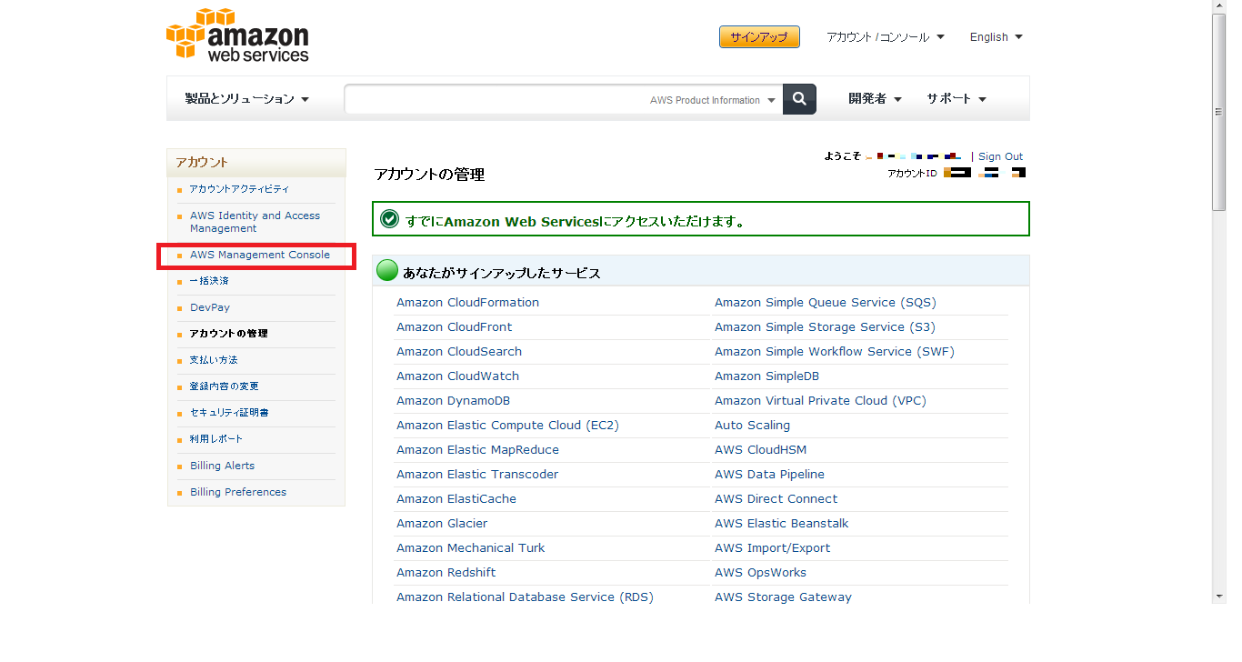This screenshot has width=1242, height=662.
Task: Click the Amazon Web Services logo
Action: [x=238, y=35]
